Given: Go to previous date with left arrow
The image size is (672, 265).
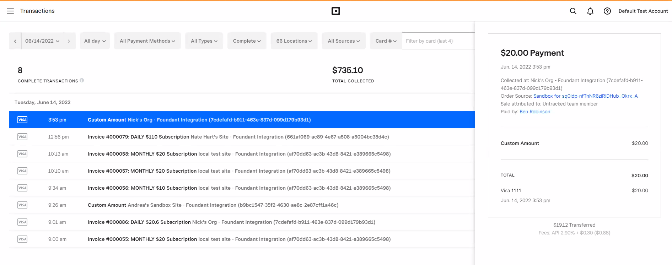Looking at the screenshot, I should tap(15, 41).
